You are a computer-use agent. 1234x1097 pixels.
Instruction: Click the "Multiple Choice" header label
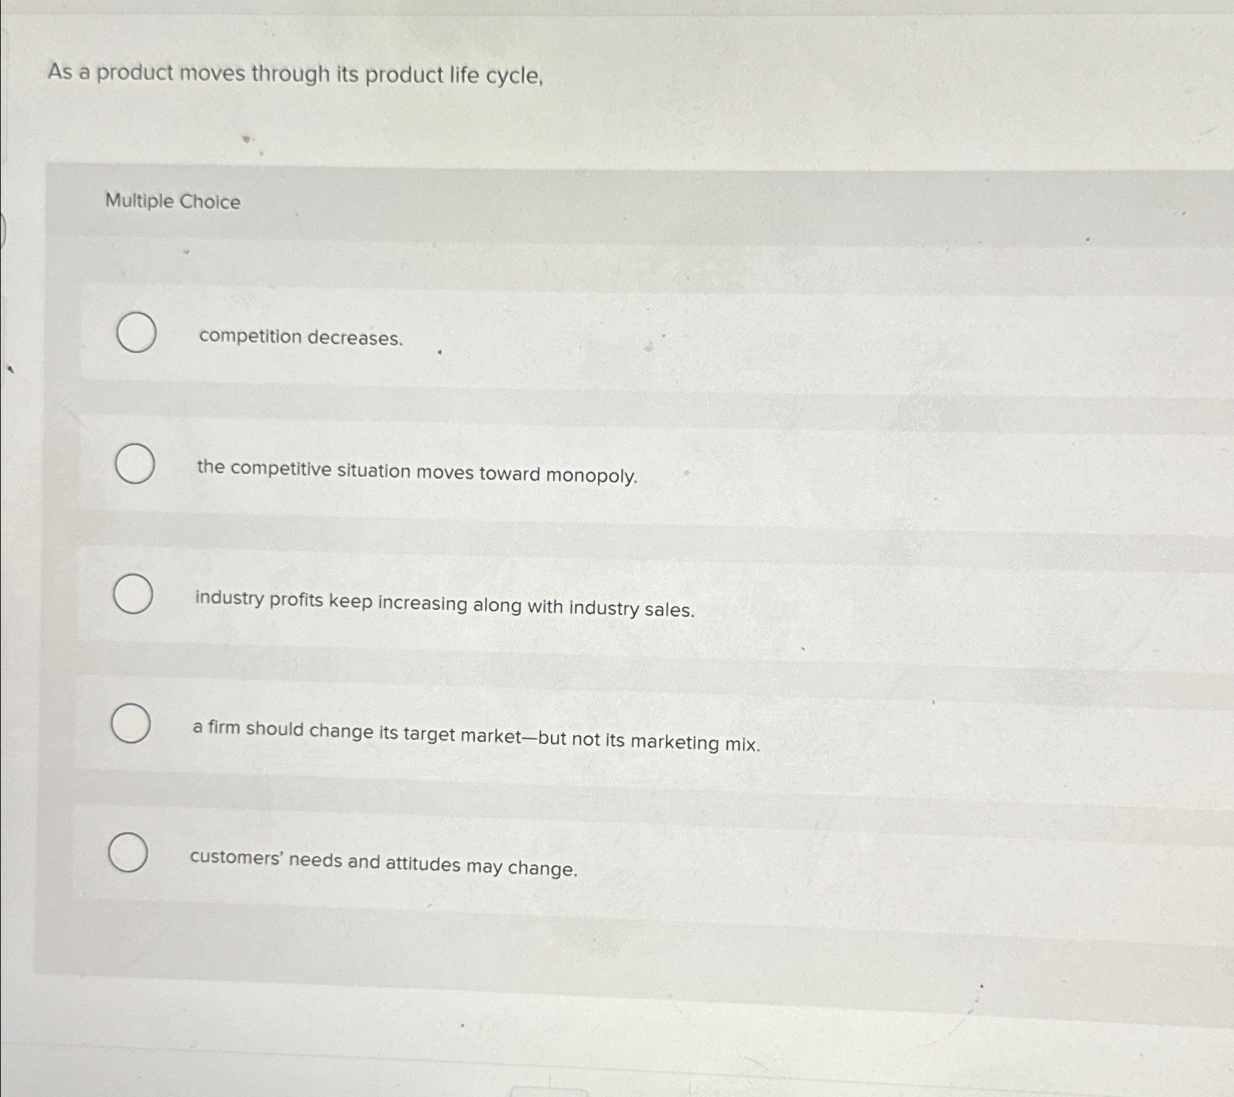click(x=173, y=202)
